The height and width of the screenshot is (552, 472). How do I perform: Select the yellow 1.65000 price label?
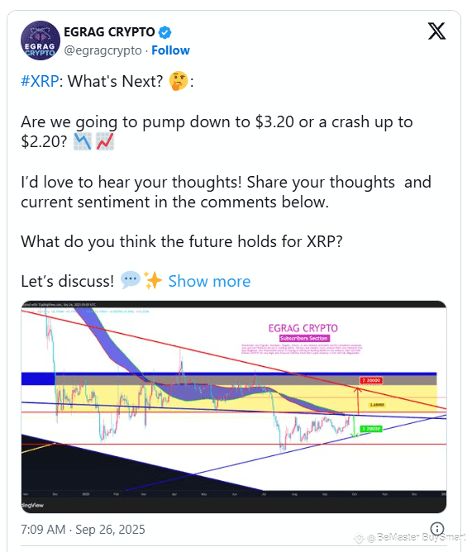tap(377, 405)
